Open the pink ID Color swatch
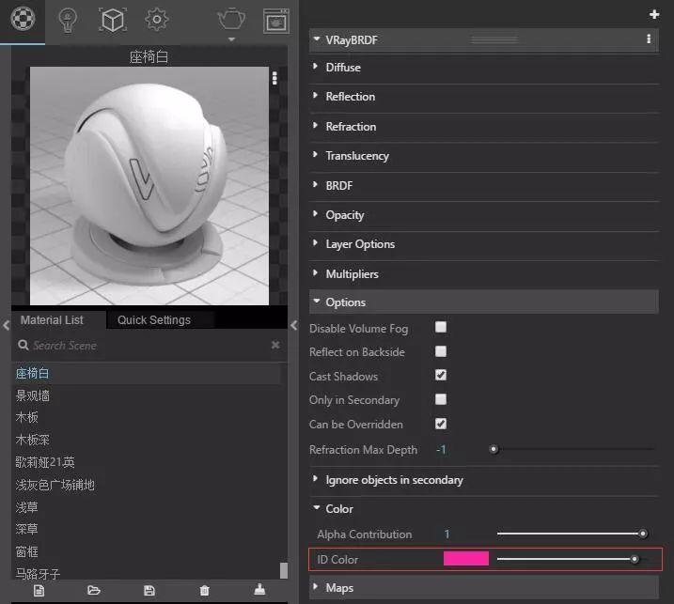The height and width of the screenshot is (604, 674). pyautogui.click(x=466, y=559)
